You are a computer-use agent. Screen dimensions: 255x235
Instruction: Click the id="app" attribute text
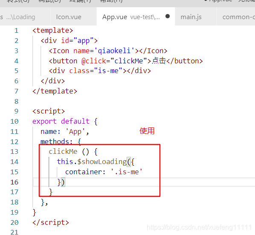tap(77, 40)
